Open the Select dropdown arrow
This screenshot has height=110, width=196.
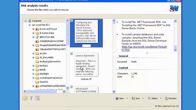pyautogui.click(x=161, y=98)
